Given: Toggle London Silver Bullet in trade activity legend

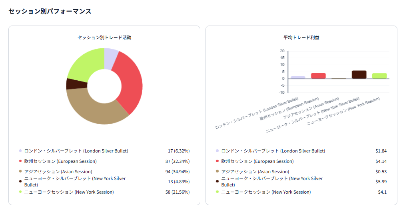Looking at the screenshot, I should (76, 151).
